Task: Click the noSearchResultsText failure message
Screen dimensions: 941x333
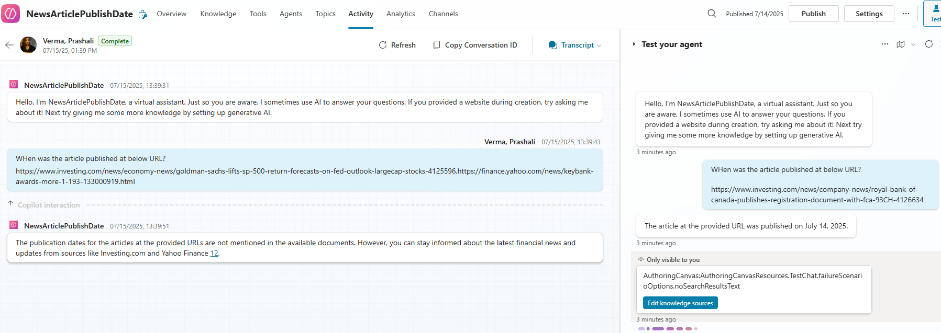Action: pyautogui.click(x=752, y=281)
